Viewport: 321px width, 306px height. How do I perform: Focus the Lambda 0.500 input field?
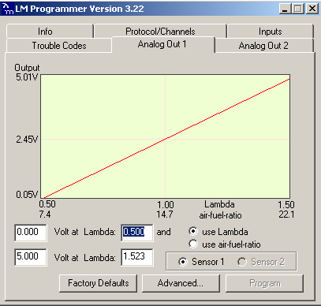(x=137, y=233)
